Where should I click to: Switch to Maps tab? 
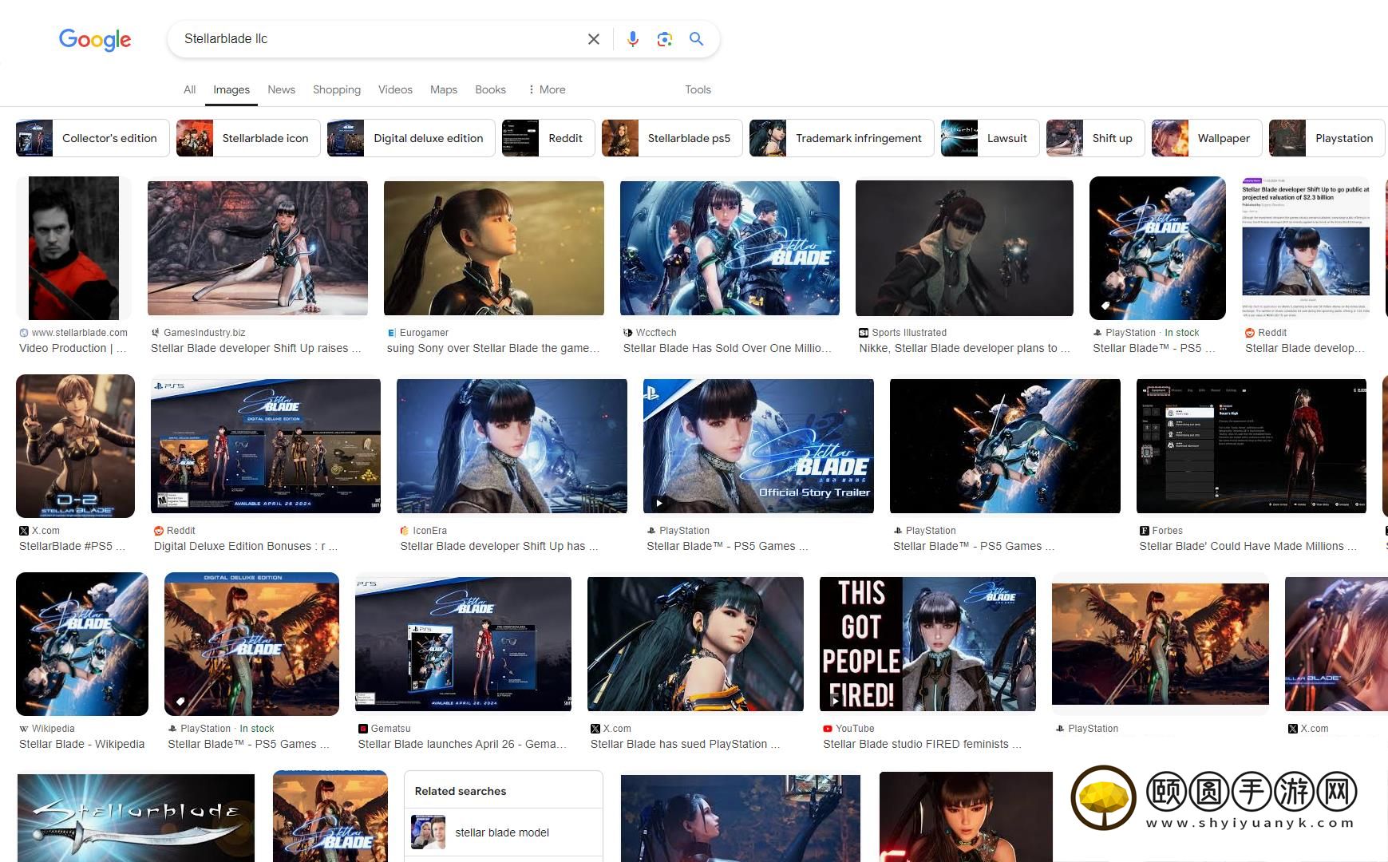444,89
